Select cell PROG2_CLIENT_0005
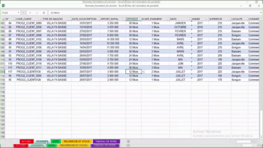 29,76
